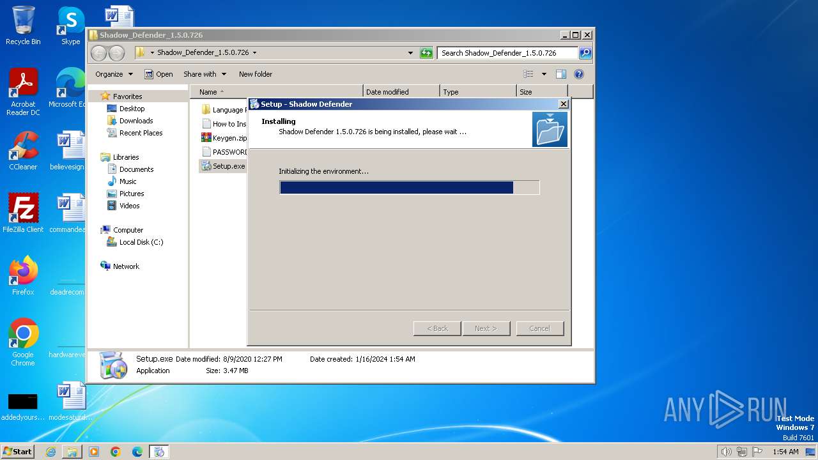Image resolution: width=818 pixels, height=460 pixels.
Task: Refresh the Explorer folder view
Action: pos(426,53)
